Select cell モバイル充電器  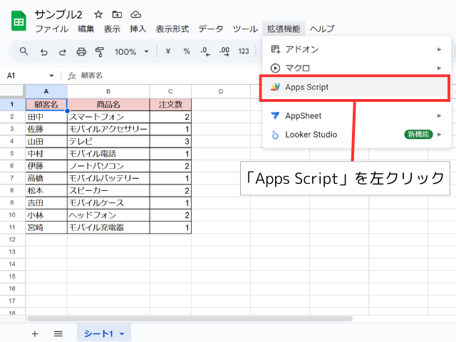108,227
